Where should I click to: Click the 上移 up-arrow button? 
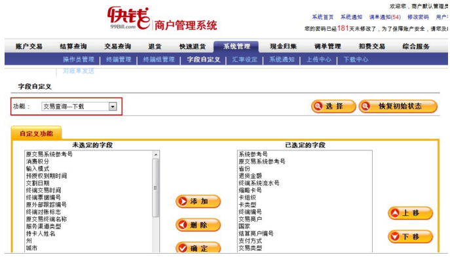410,213
